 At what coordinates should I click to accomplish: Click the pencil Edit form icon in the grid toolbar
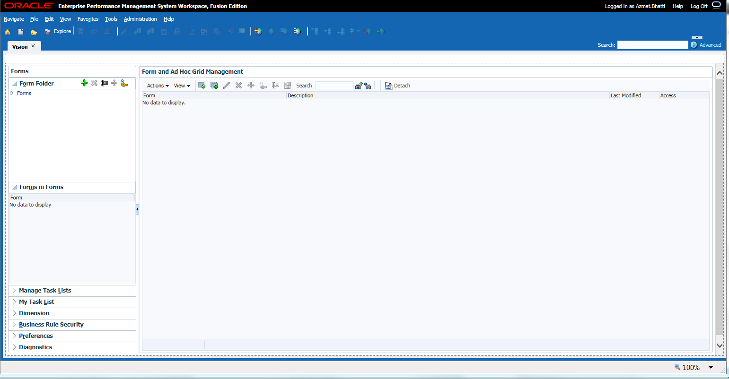click(226, 86)
